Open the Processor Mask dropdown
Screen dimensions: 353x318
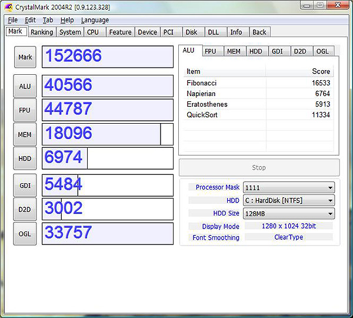pyautogui.click(x=289, y=187)
